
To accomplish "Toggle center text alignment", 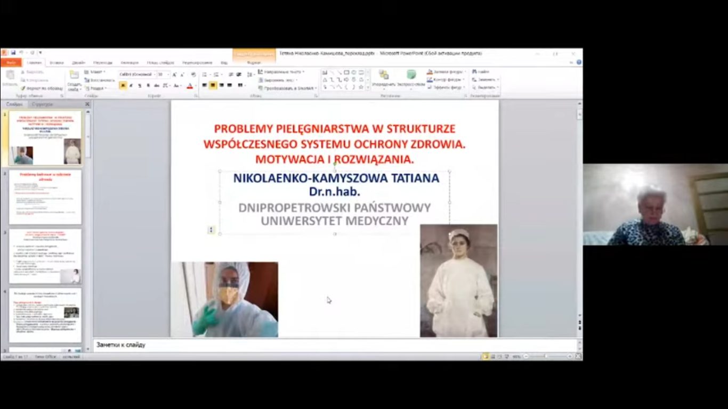I will tap(213, 85).
